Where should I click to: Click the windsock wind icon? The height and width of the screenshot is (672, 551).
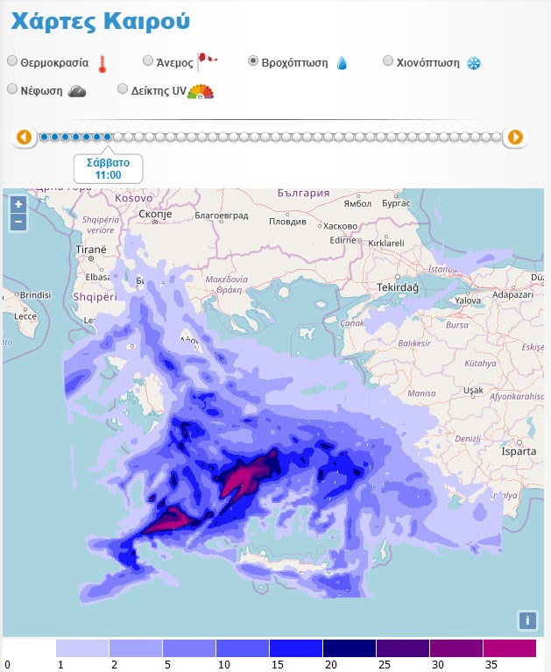click(207, 61)
